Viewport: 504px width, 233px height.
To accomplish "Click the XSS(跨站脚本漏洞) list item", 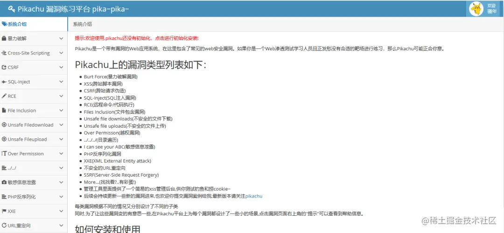I will point(103,84).
